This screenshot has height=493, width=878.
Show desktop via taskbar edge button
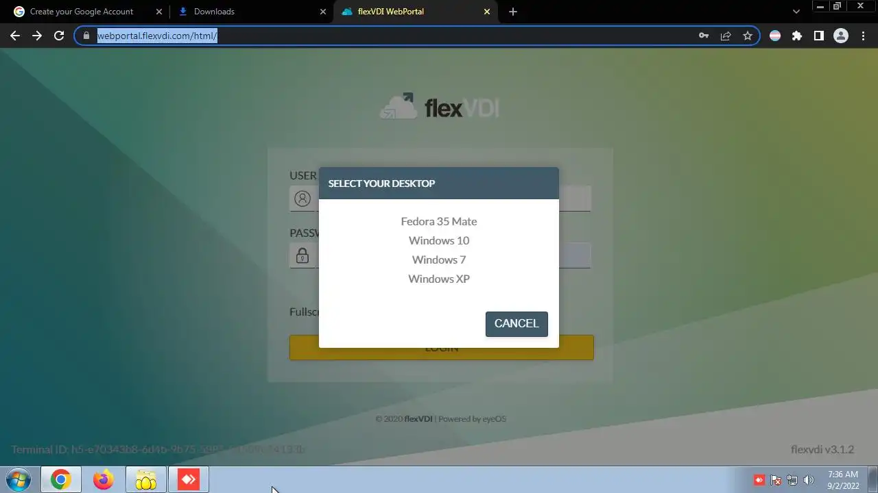pyautogui.click(x=873, y=480)
